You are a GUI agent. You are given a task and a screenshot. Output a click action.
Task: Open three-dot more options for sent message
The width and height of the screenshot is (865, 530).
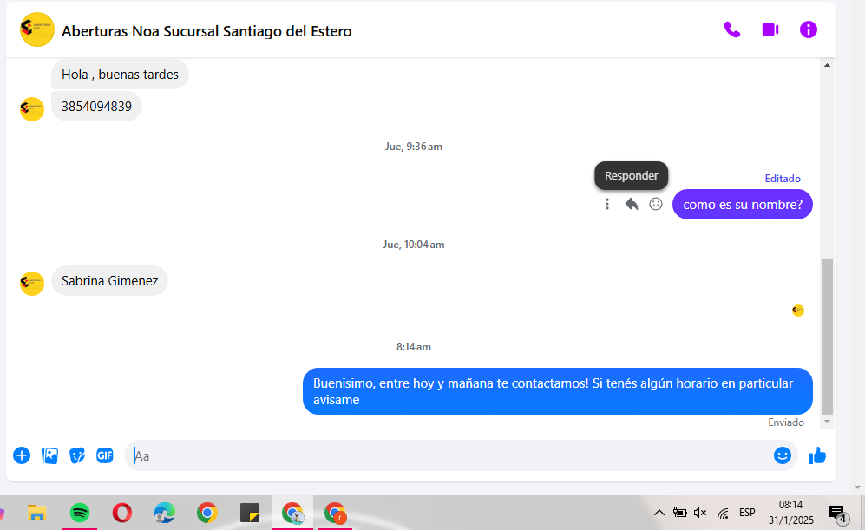click(x=607, y=204)
